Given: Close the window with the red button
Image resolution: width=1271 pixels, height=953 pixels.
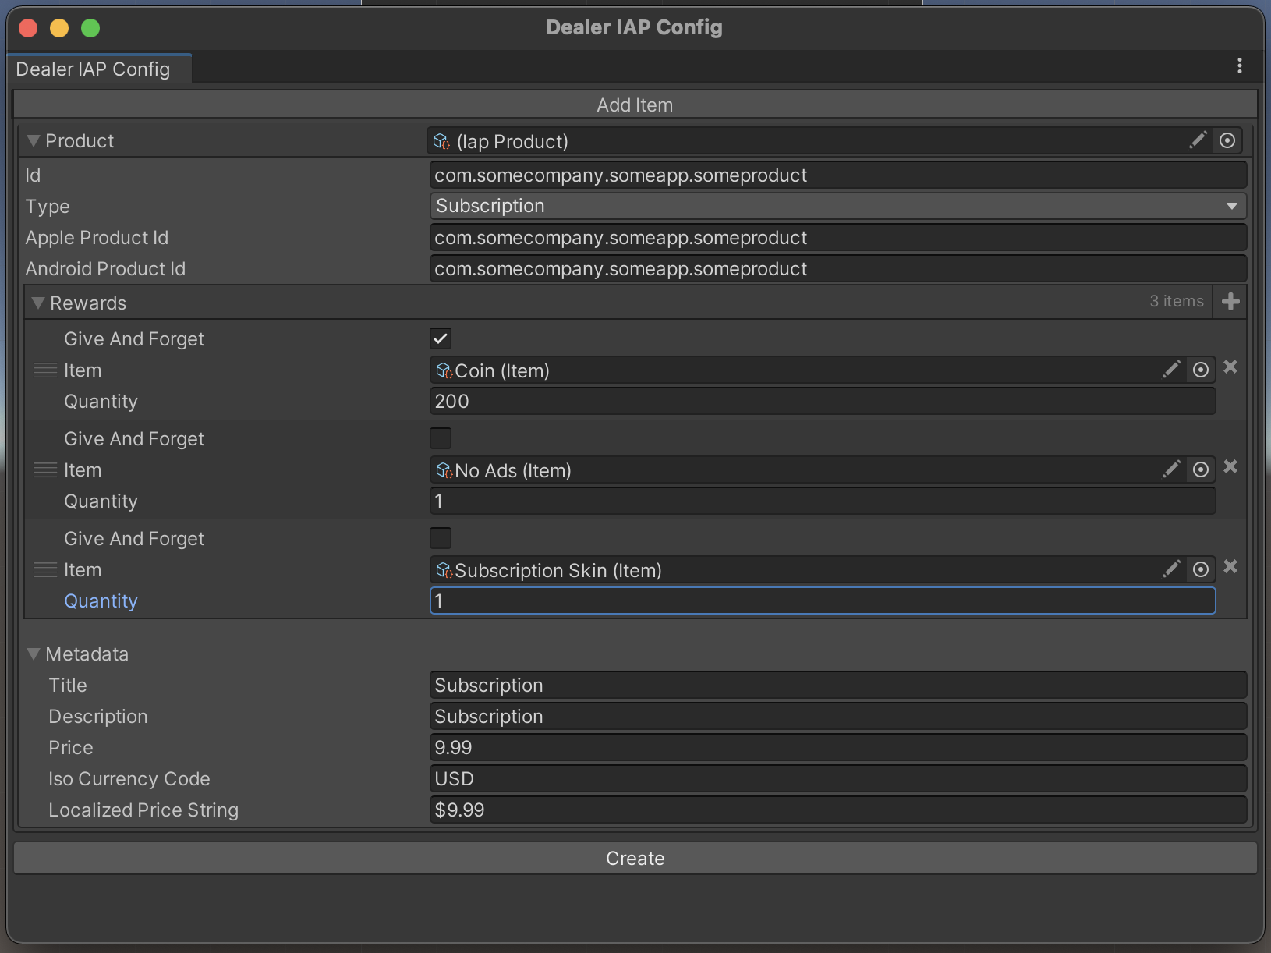Looking at the screenshot, I should click(28, 28).
